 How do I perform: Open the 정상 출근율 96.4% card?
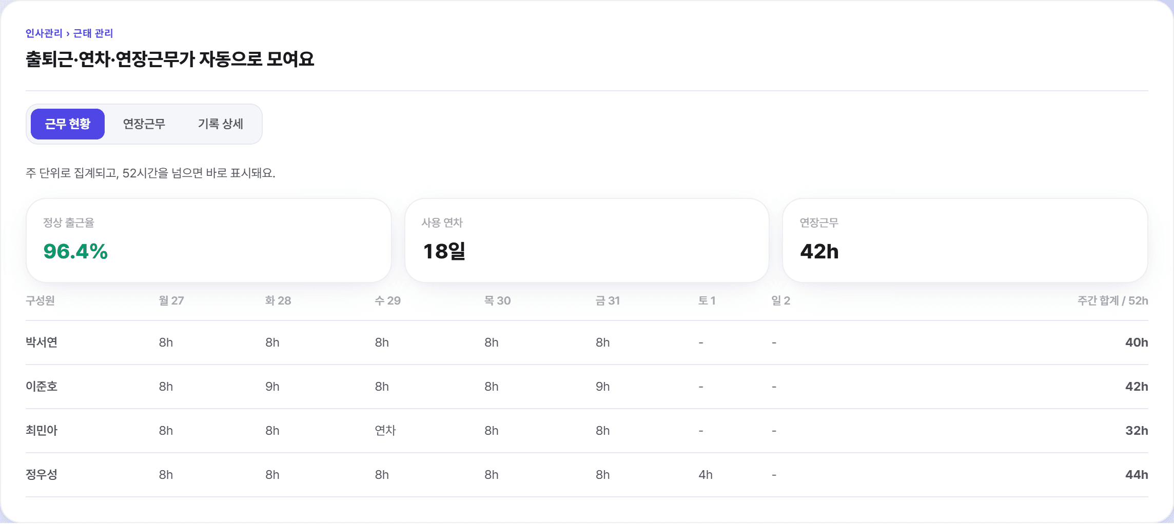point(209,240)
